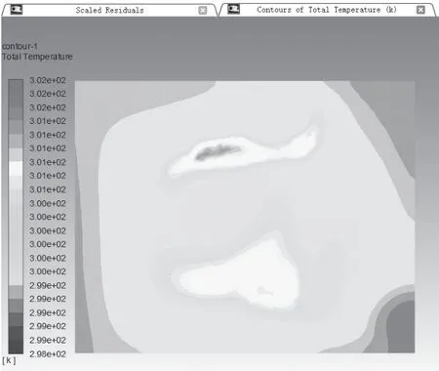
Task: Click the center of the contour plot
Action: pos(245,217)
